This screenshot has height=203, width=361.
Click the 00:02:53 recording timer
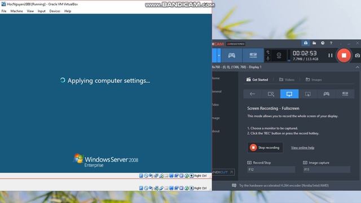[x=305, y=53]
